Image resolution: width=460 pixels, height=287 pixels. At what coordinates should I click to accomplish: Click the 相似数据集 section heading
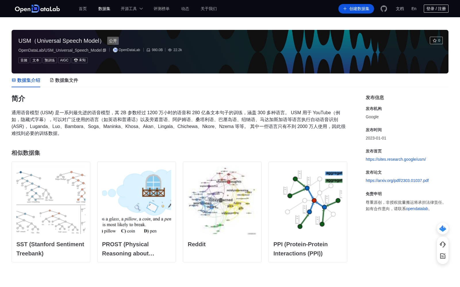click(x=26, y=153)
